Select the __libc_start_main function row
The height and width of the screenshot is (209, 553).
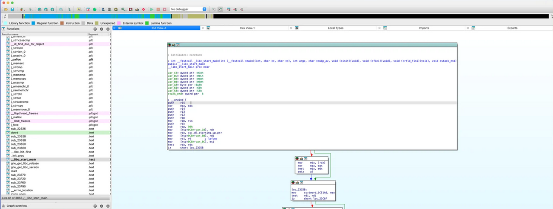55,159
